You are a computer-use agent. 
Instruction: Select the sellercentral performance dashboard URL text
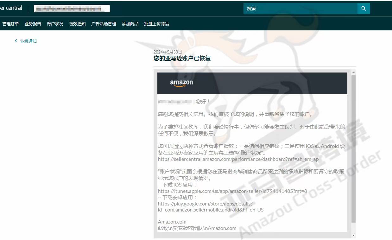pos(238,159)
